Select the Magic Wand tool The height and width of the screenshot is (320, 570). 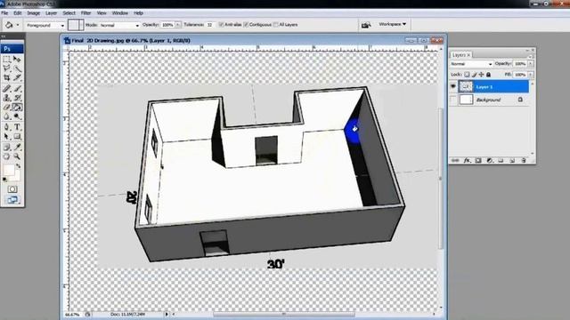coord(17,68)
